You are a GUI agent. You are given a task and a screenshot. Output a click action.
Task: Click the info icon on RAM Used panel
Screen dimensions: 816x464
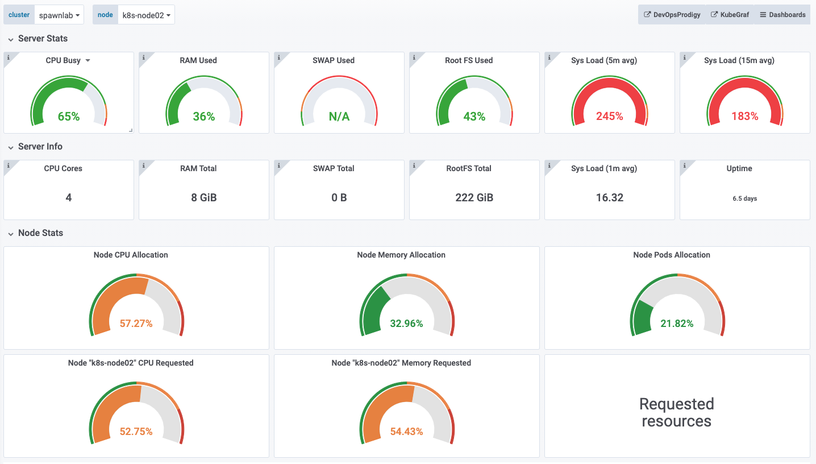143,57
